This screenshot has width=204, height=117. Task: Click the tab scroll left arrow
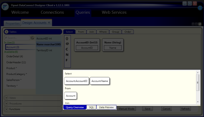click(x=193, y=24)
